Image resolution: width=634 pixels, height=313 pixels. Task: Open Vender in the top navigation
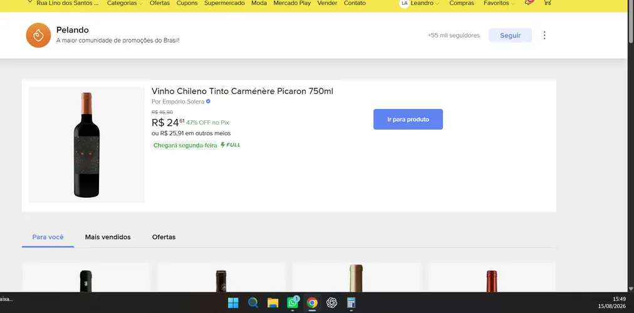click(x=327, y=3)
